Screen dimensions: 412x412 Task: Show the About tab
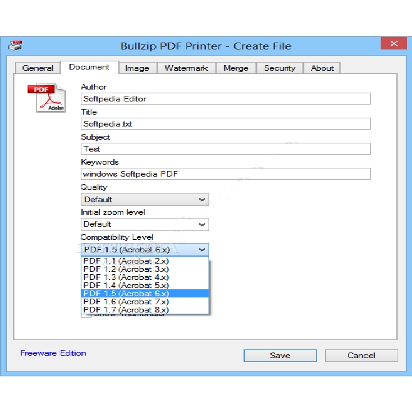coord(322,68)
